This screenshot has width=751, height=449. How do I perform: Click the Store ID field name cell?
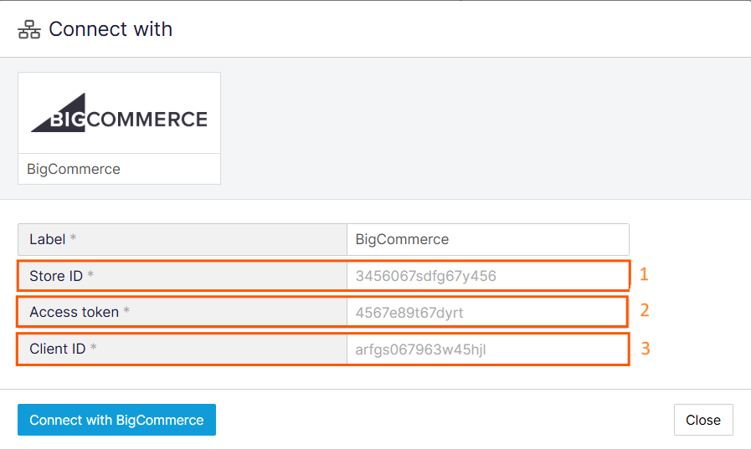pyautogui.click(x=183, y=276)
